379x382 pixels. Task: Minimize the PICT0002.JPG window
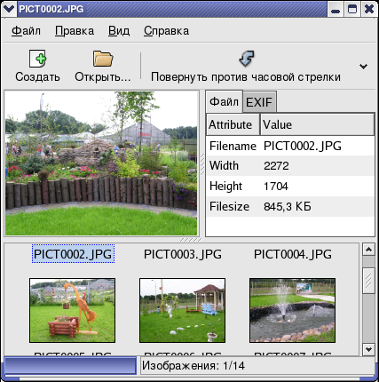336,9
